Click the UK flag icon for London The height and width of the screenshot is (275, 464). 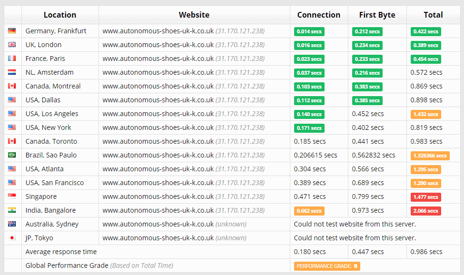[x=12, y=45]
